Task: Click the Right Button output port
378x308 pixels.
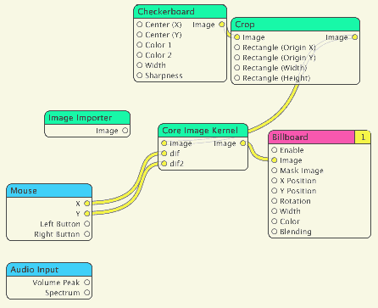Action: (x=87, y=234)
